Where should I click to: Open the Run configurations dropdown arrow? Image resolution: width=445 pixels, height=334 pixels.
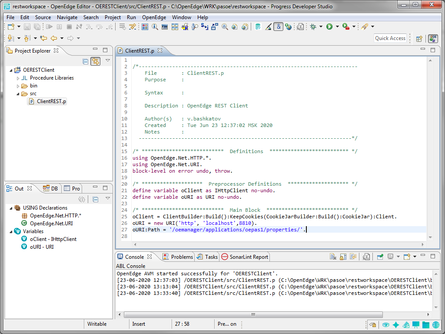tap(337, 27)
